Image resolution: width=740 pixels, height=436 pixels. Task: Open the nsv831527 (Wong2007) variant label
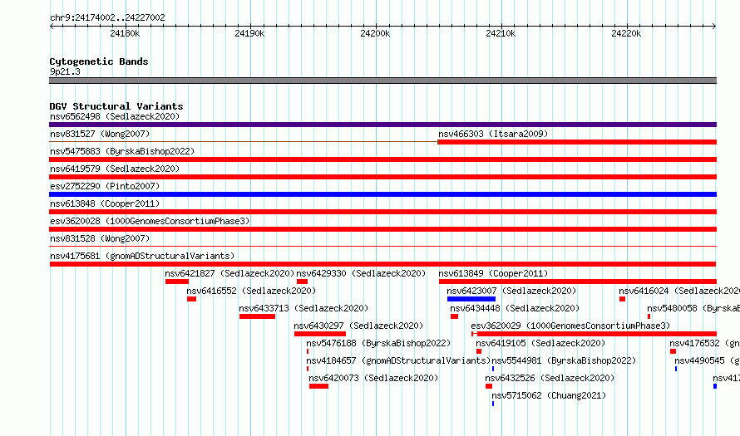coord(100,134)
